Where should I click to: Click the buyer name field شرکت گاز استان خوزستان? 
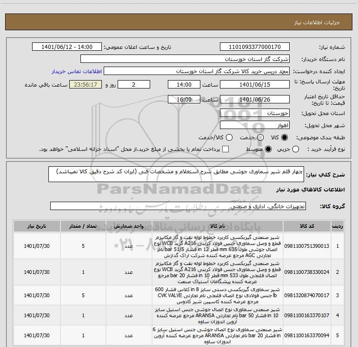coord(185,59)
